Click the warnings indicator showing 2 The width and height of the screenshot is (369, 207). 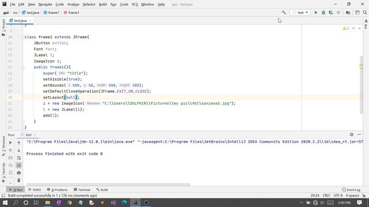(346, 28)
